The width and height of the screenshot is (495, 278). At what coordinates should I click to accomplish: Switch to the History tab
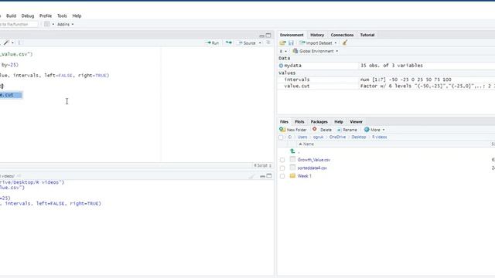tap(317, 35)
